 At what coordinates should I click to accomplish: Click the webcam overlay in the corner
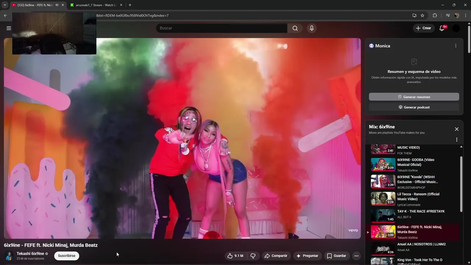pyautogui.click(x=54, y=33)
